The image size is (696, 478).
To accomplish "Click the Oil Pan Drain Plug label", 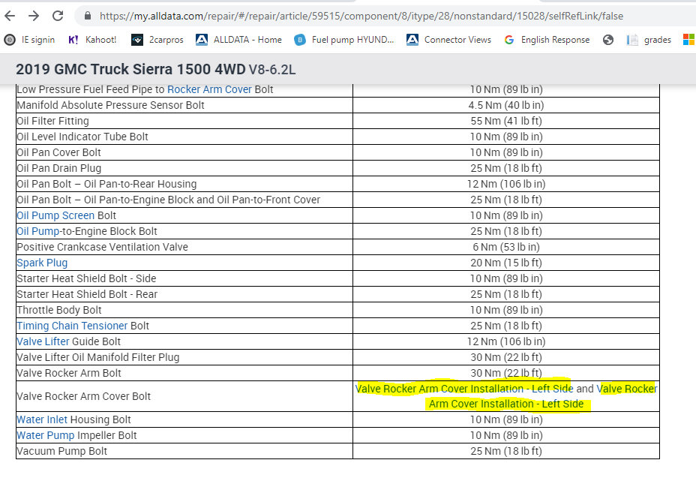I will click(x=58, y=168).
